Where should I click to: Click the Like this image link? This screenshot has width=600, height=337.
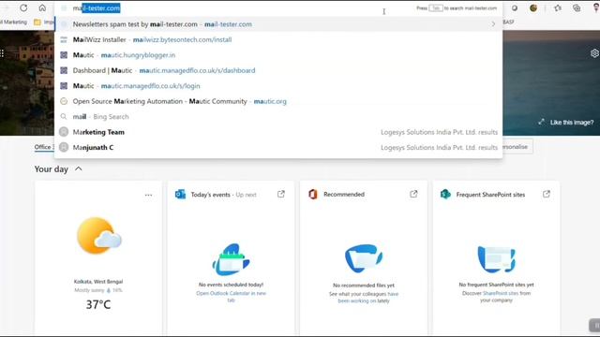pos(572,123)
